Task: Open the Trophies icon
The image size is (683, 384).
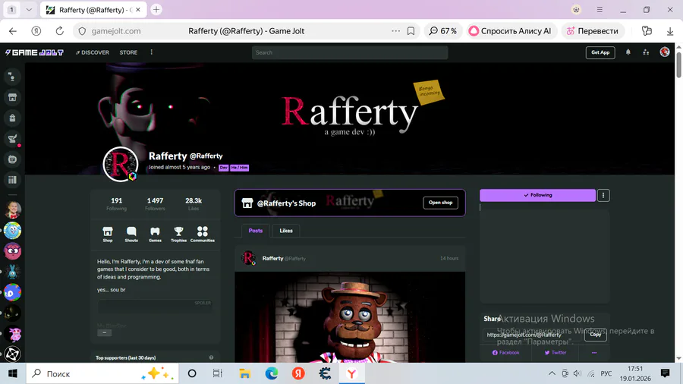Action: pos(178,234)
